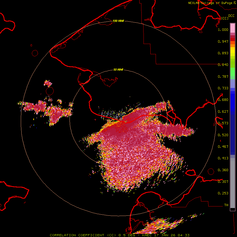Click the 0.573 scale value
Viewport: 237px width, 237px height.
click(x=223, y=123)
